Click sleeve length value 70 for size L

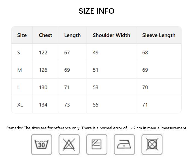(x=145, y=87)
